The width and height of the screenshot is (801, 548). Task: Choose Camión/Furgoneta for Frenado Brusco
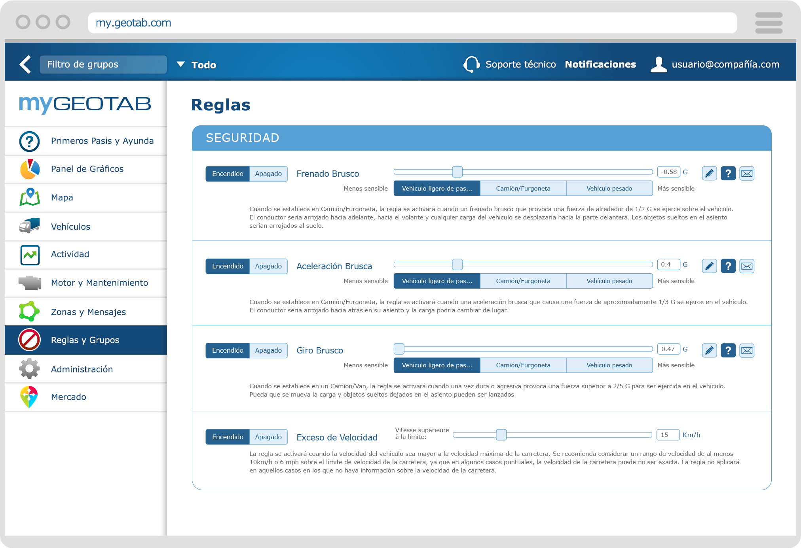point(523,188)
